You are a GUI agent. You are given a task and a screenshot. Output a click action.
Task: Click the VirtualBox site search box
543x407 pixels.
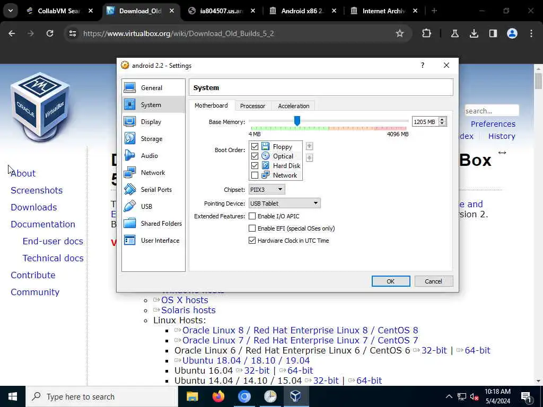[492, 111]
